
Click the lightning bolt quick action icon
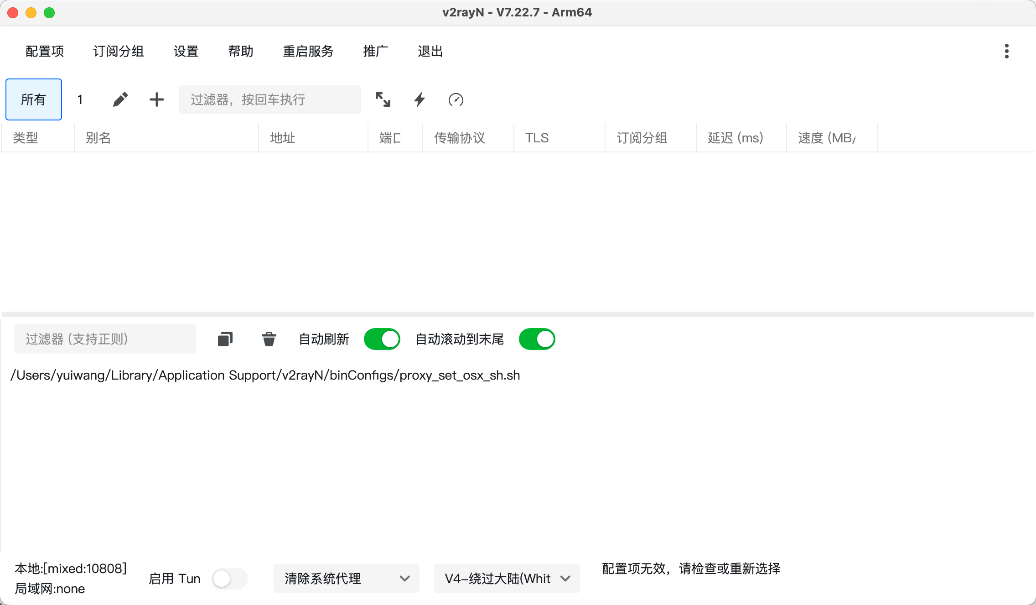click(420, 99)
